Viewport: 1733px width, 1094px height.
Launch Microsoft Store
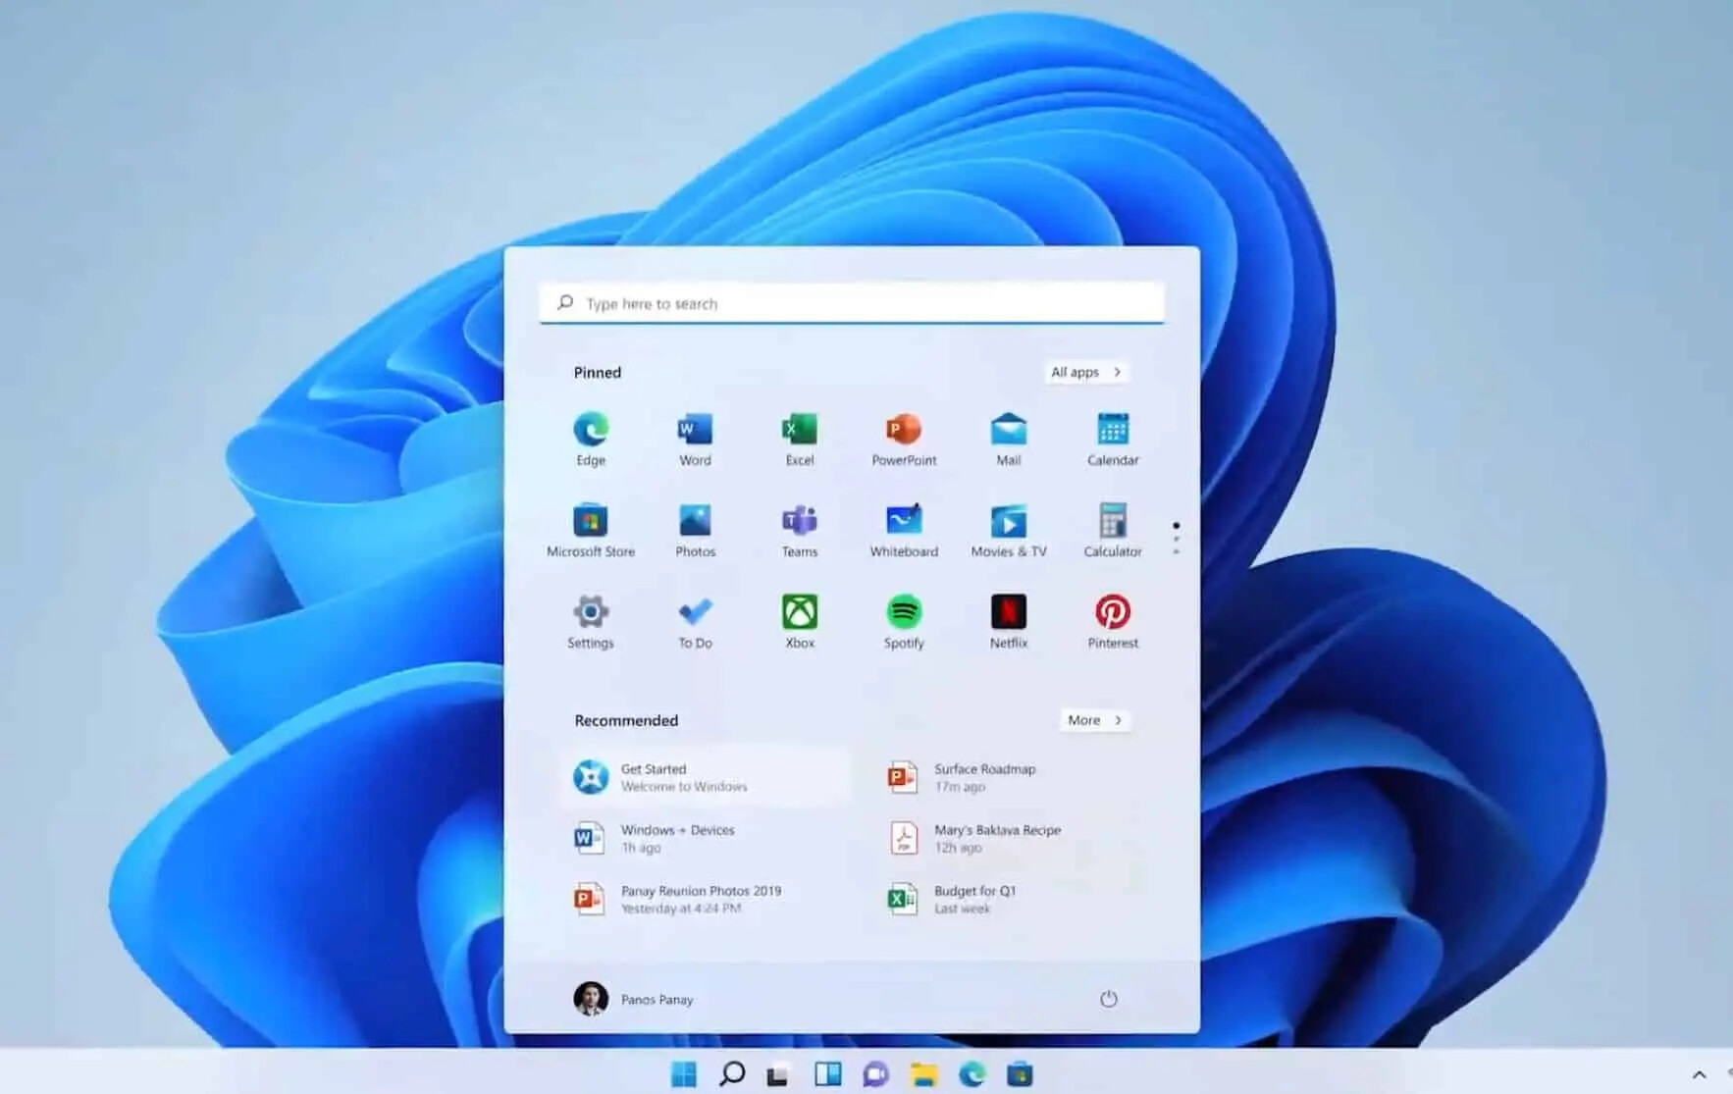pyautogui.click(x=591, y=530)
